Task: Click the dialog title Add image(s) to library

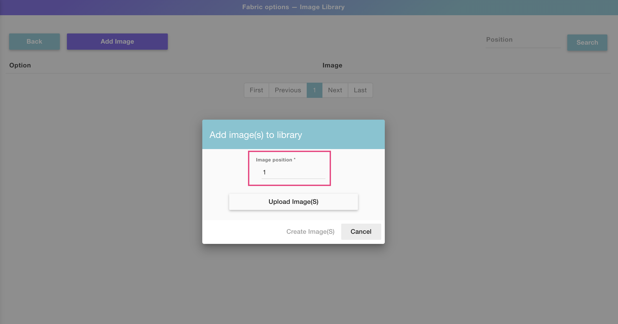Action: [x=256, y=135]
